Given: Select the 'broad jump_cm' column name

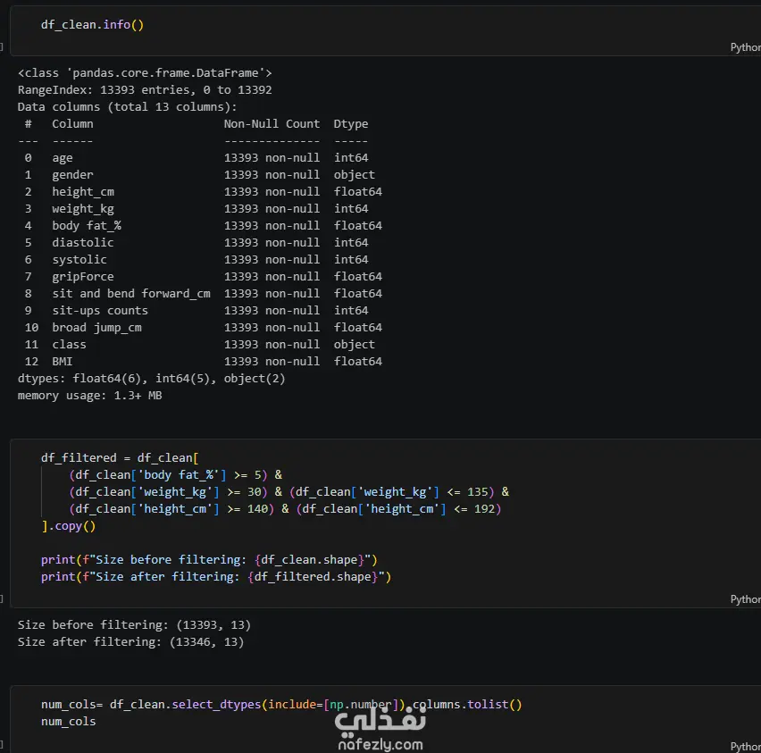Looking at the screenshot, I should [96, 328].
